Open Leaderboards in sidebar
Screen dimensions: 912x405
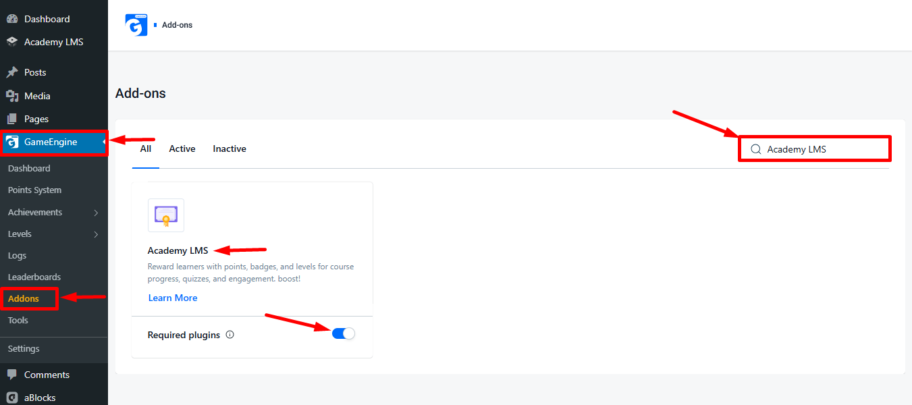34,277
